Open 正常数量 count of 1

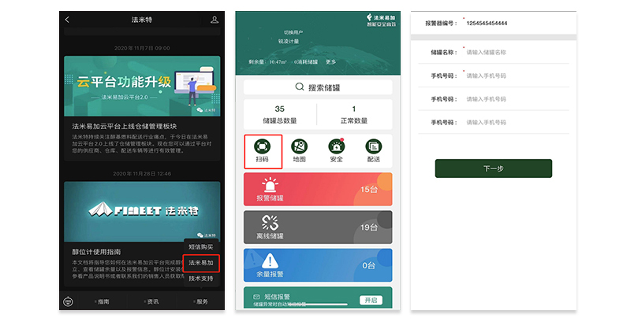point(354,114)
